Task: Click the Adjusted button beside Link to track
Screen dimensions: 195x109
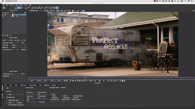Action: 23,50
